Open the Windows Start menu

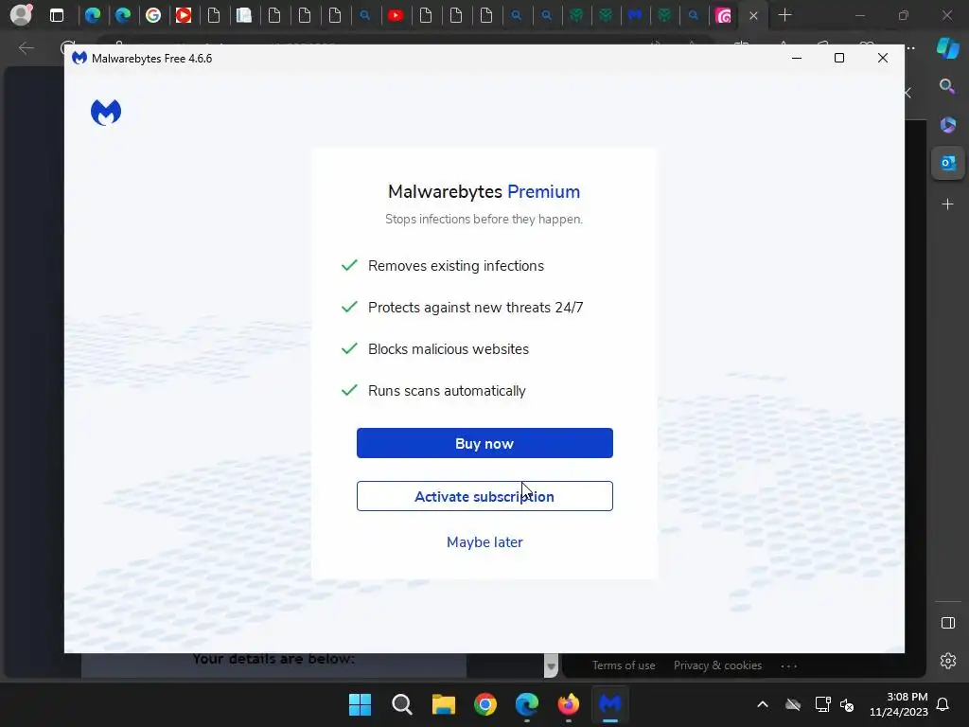[x=360, y=704]
